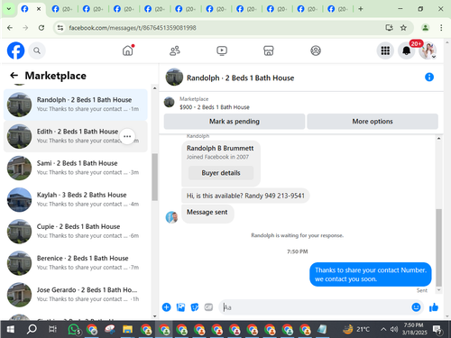This screenshot has height=338, width=451.
Task: Open the Facebook menu grid icon
Action: [x=385, y=50]
